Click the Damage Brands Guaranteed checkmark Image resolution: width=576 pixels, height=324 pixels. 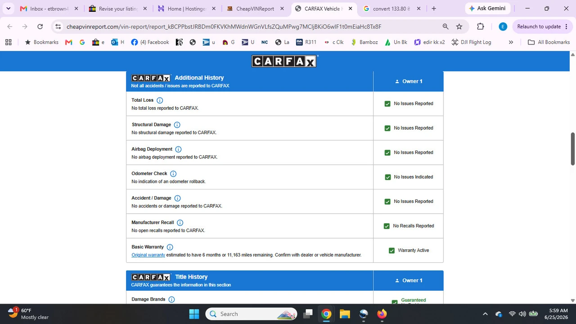(395, 301)
